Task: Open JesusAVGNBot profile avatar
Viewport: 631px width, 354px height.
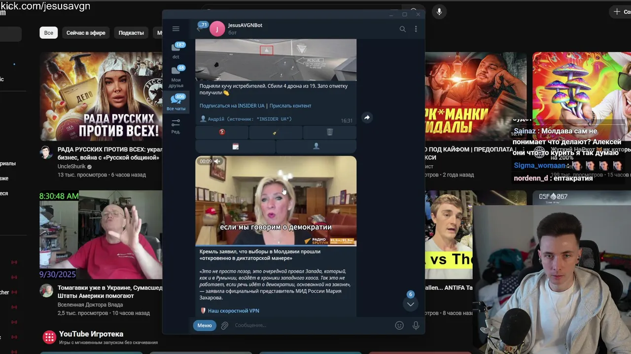Action: [x=217, y=29]
